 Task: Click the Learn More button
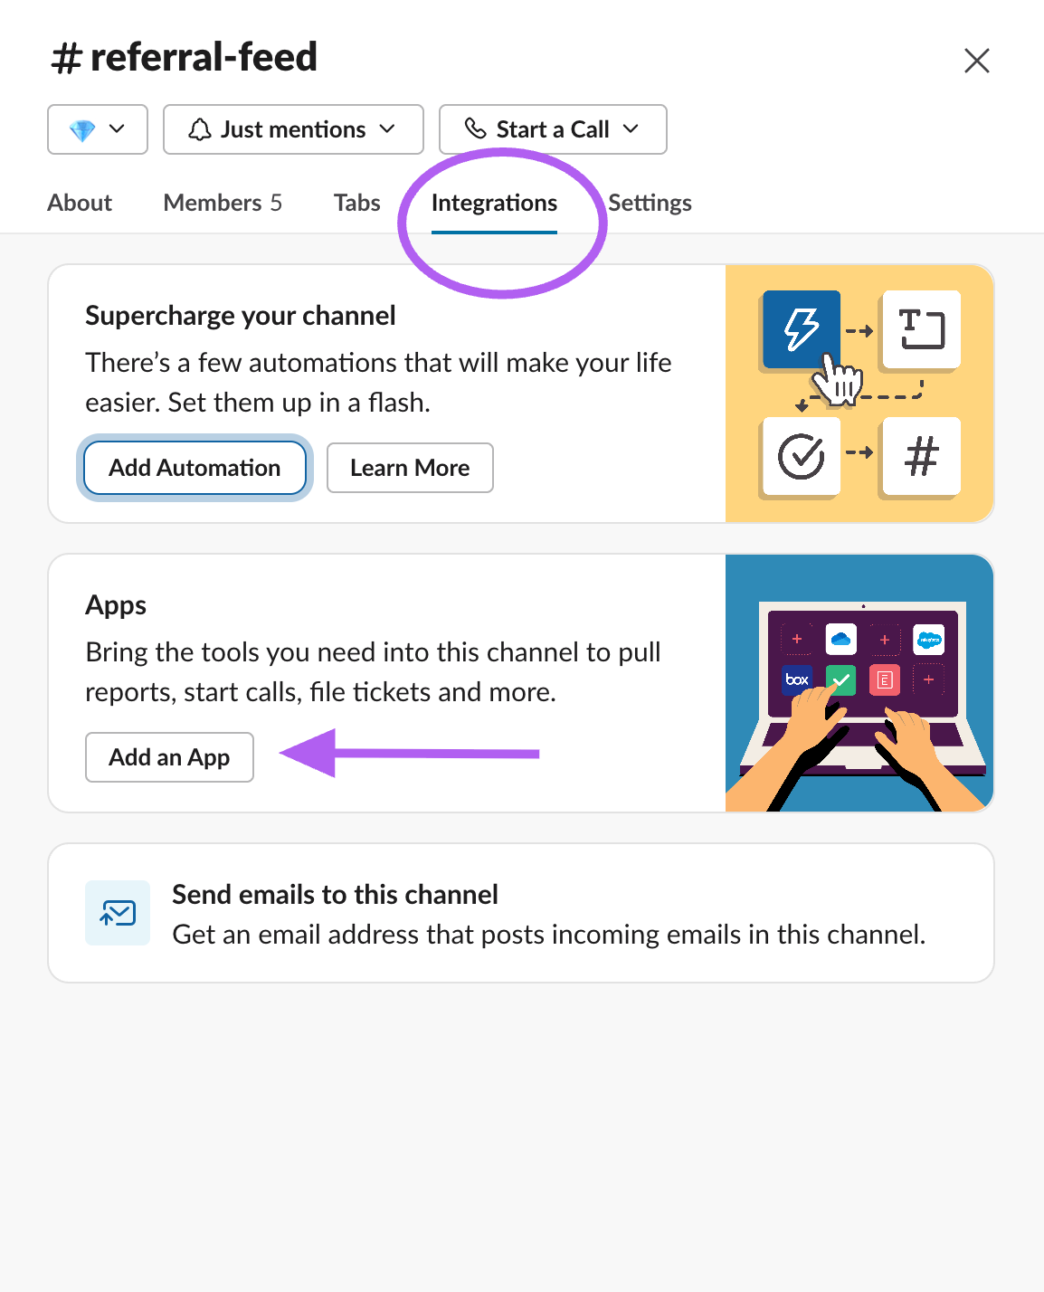(410, 468)
